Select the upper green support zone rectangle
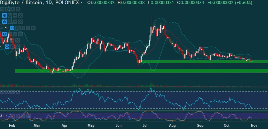The height and width of the screenshot is (129, 268). tap(202, 62)
